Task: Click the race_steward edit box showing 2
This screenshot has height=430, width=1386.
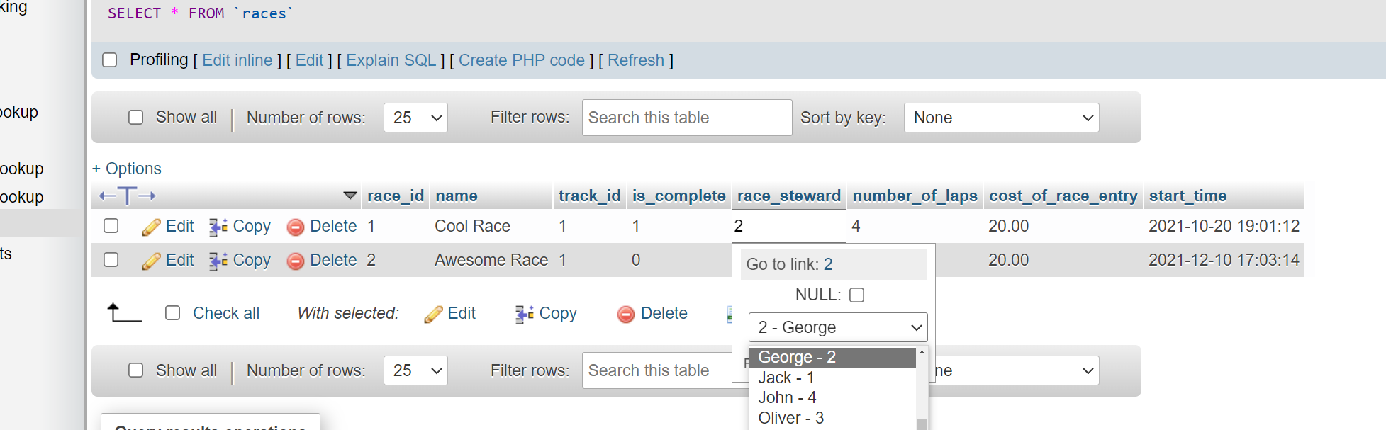Action: 789,226
